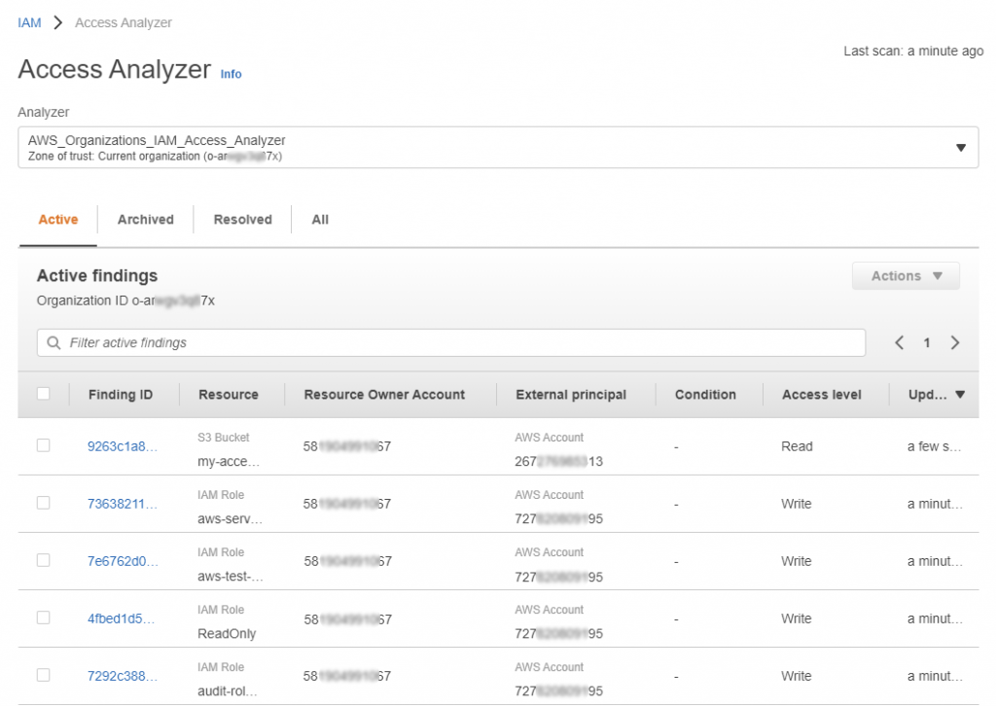996x706 pixels.
Task: Open finding ID 7292c388 link
Action: click(x=122, y=676)
